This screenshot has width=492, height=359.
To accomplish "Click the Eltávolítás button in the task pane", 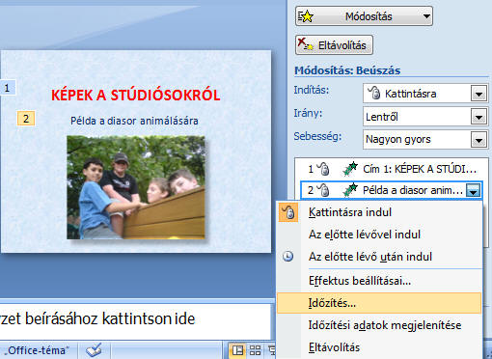I will point(334,45).
